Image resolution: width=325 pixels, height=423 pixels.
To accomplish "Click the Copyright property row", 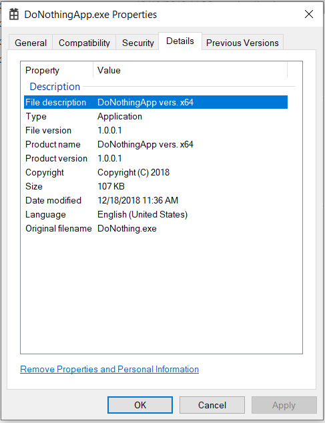I will pyautogui.click(x=155, y=172).
